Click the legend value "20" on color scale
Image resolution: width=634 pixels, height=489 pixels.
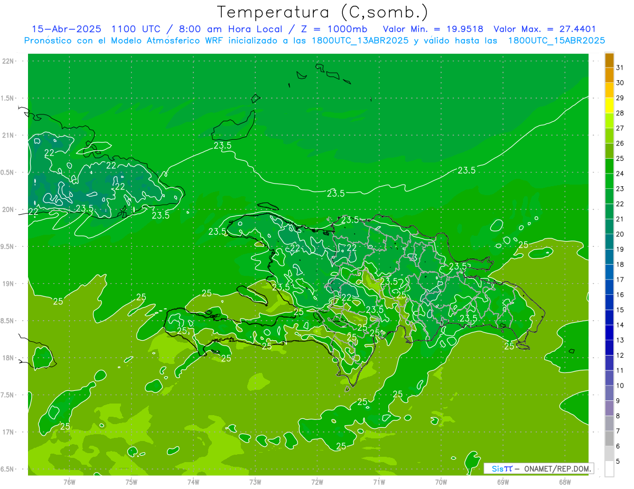(x=620, y=234)
